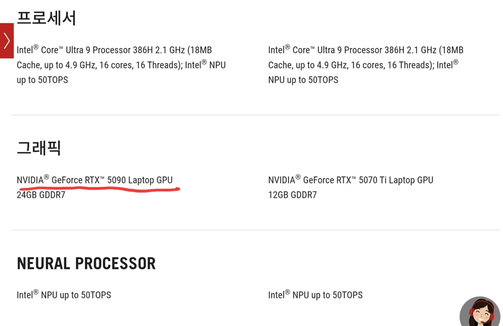Click right 'Cache, up to 4.9 GHz' line
Image resolution: width=503 pixels, height=326 pixels.
click(363, 65)
